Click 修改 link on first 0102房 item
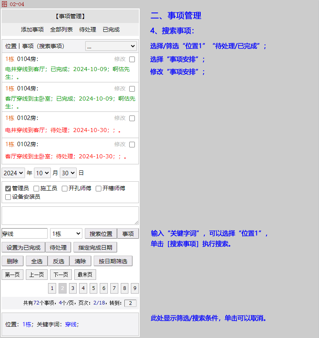The width and height of the screenshot is (319, 338). coord(120,118)
